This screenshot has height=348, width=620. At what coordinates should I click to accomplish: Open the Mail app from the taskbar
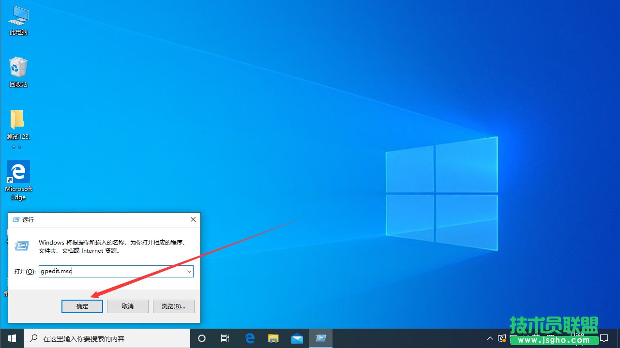pos(297,338)
